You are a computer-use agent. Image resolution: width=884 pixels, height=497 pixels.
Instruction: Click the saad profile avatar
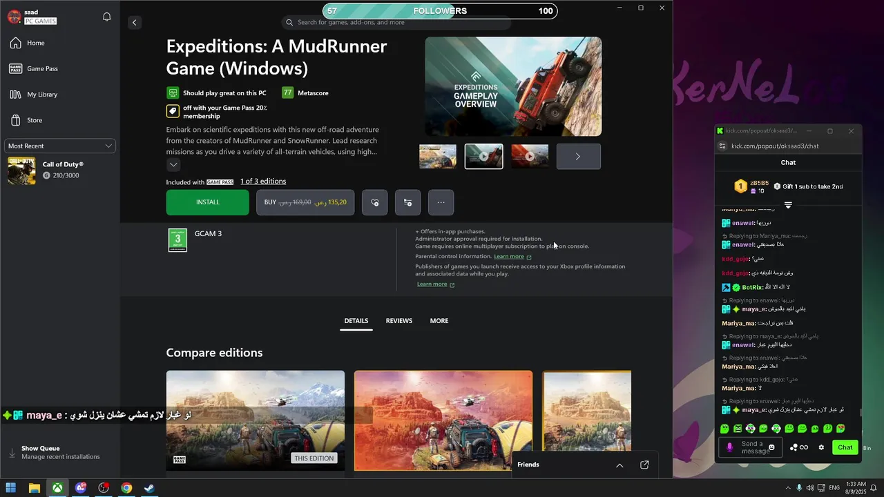pyautogui.click(x=14, y=17)
